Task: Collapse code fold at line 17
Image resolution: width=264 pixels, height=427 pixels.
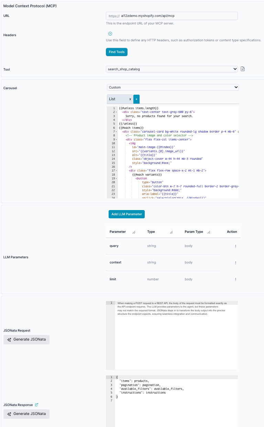Action: [x=117, y=170]
